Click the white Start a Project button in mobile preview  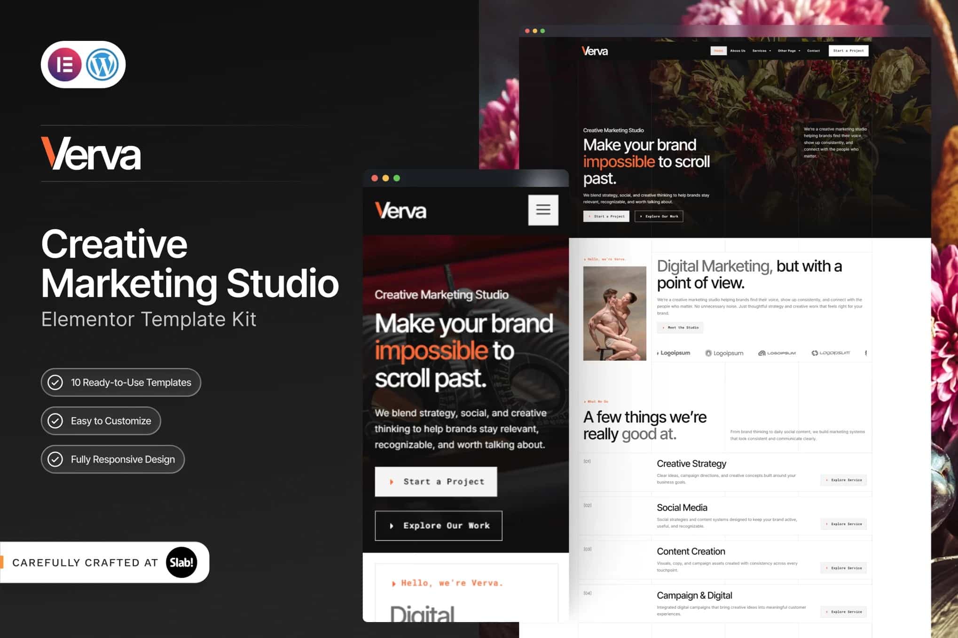point(436,482)
